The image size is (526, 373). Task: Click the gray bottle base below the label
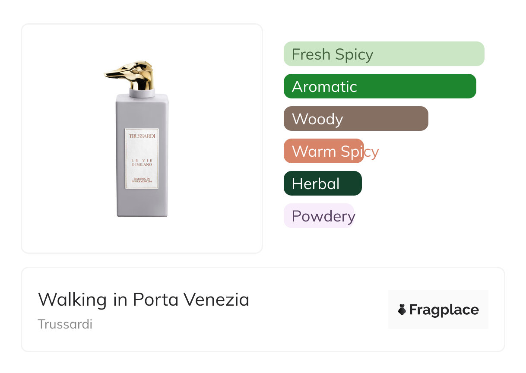[x=142, y=202]
